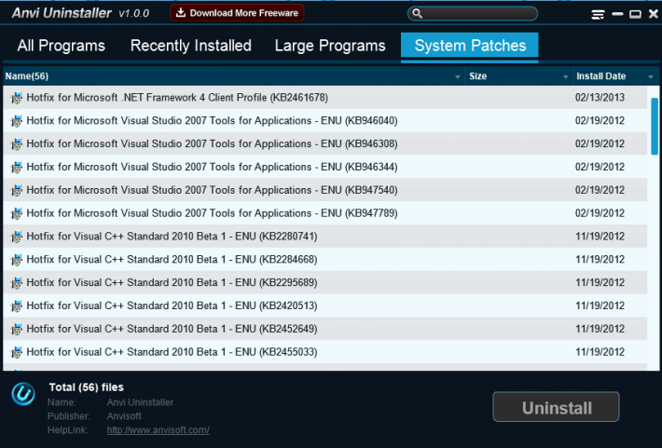
Task: Select Visual Studio 2007 Tools hotfix (KB946308)
Action: pos(325,143)
